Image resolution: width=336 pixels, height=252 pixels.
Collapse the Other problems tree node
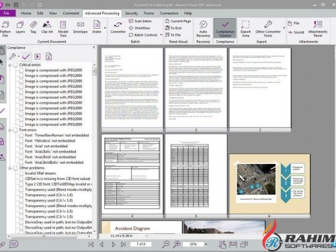pyautogui.click(x=10, y=168)
